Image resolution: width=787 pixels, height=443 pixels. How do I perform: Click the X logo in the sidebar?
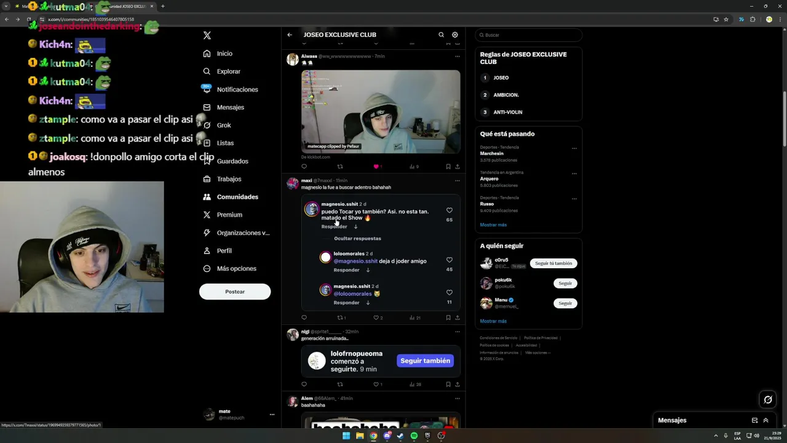[207, 36]
